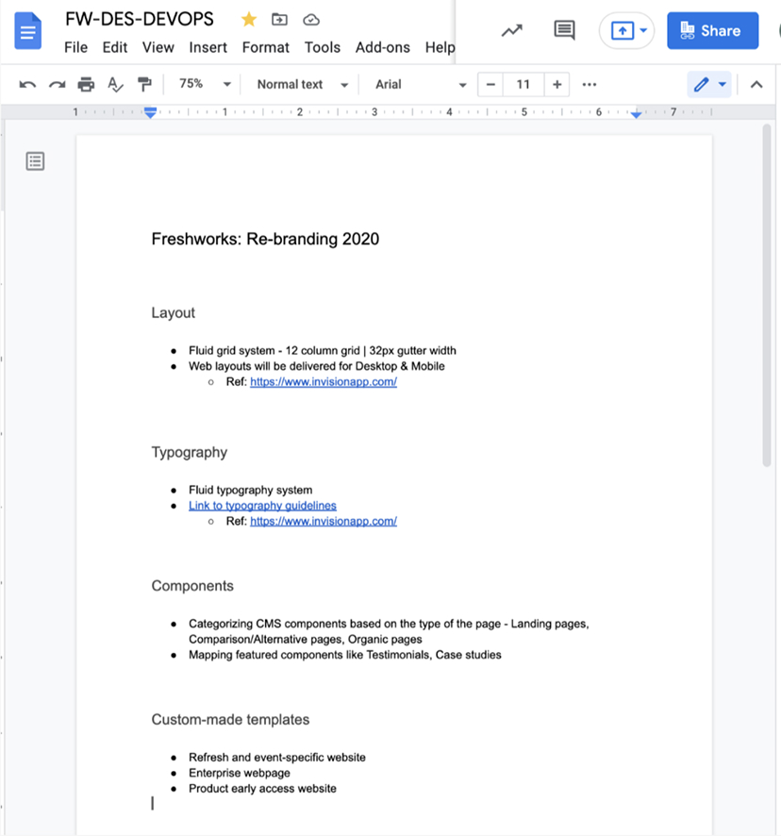Open the Format menu
The image size is (781, 836).
click(265, 47)
